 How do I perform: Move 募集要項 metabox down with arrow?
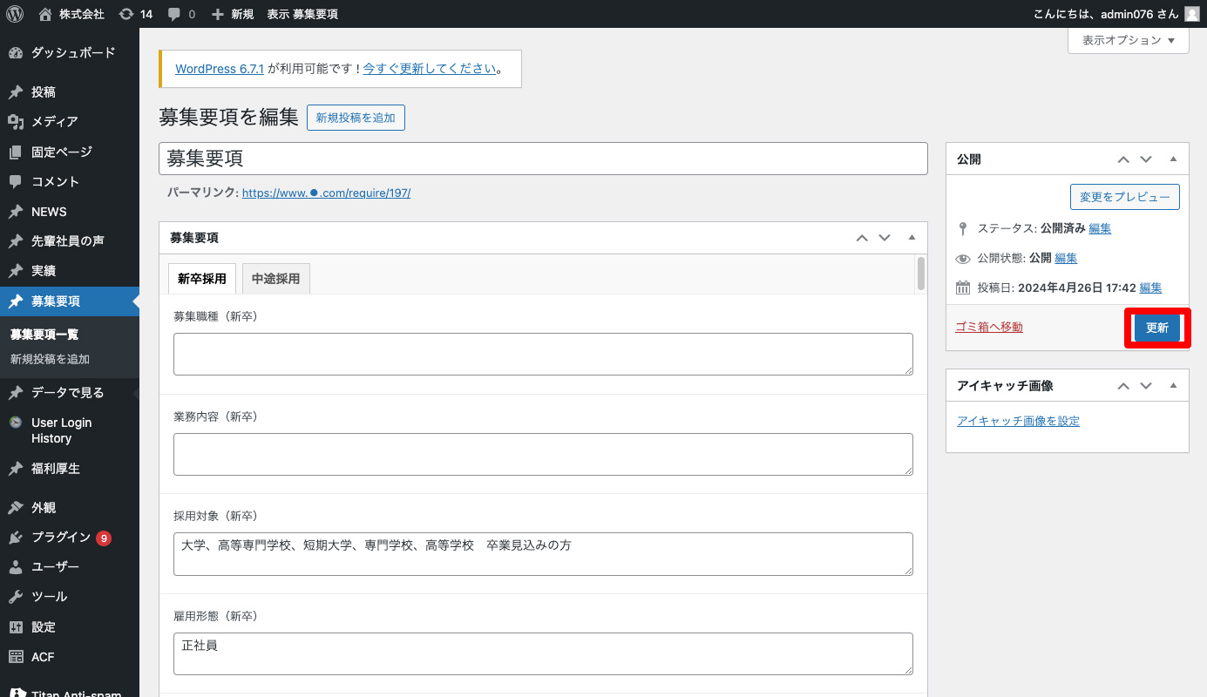coord(885,238)
